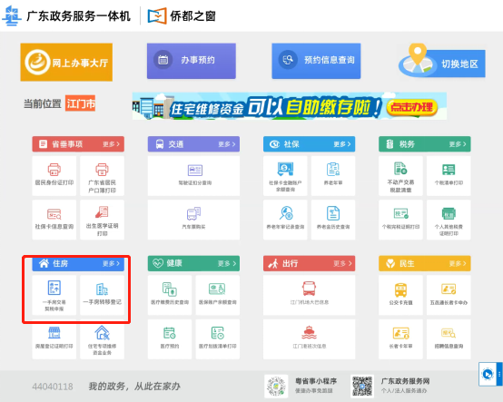This screenshot has width=503, height=402.
Task: Expand 更多 in 社保 section
Action: tap(342, 144)
